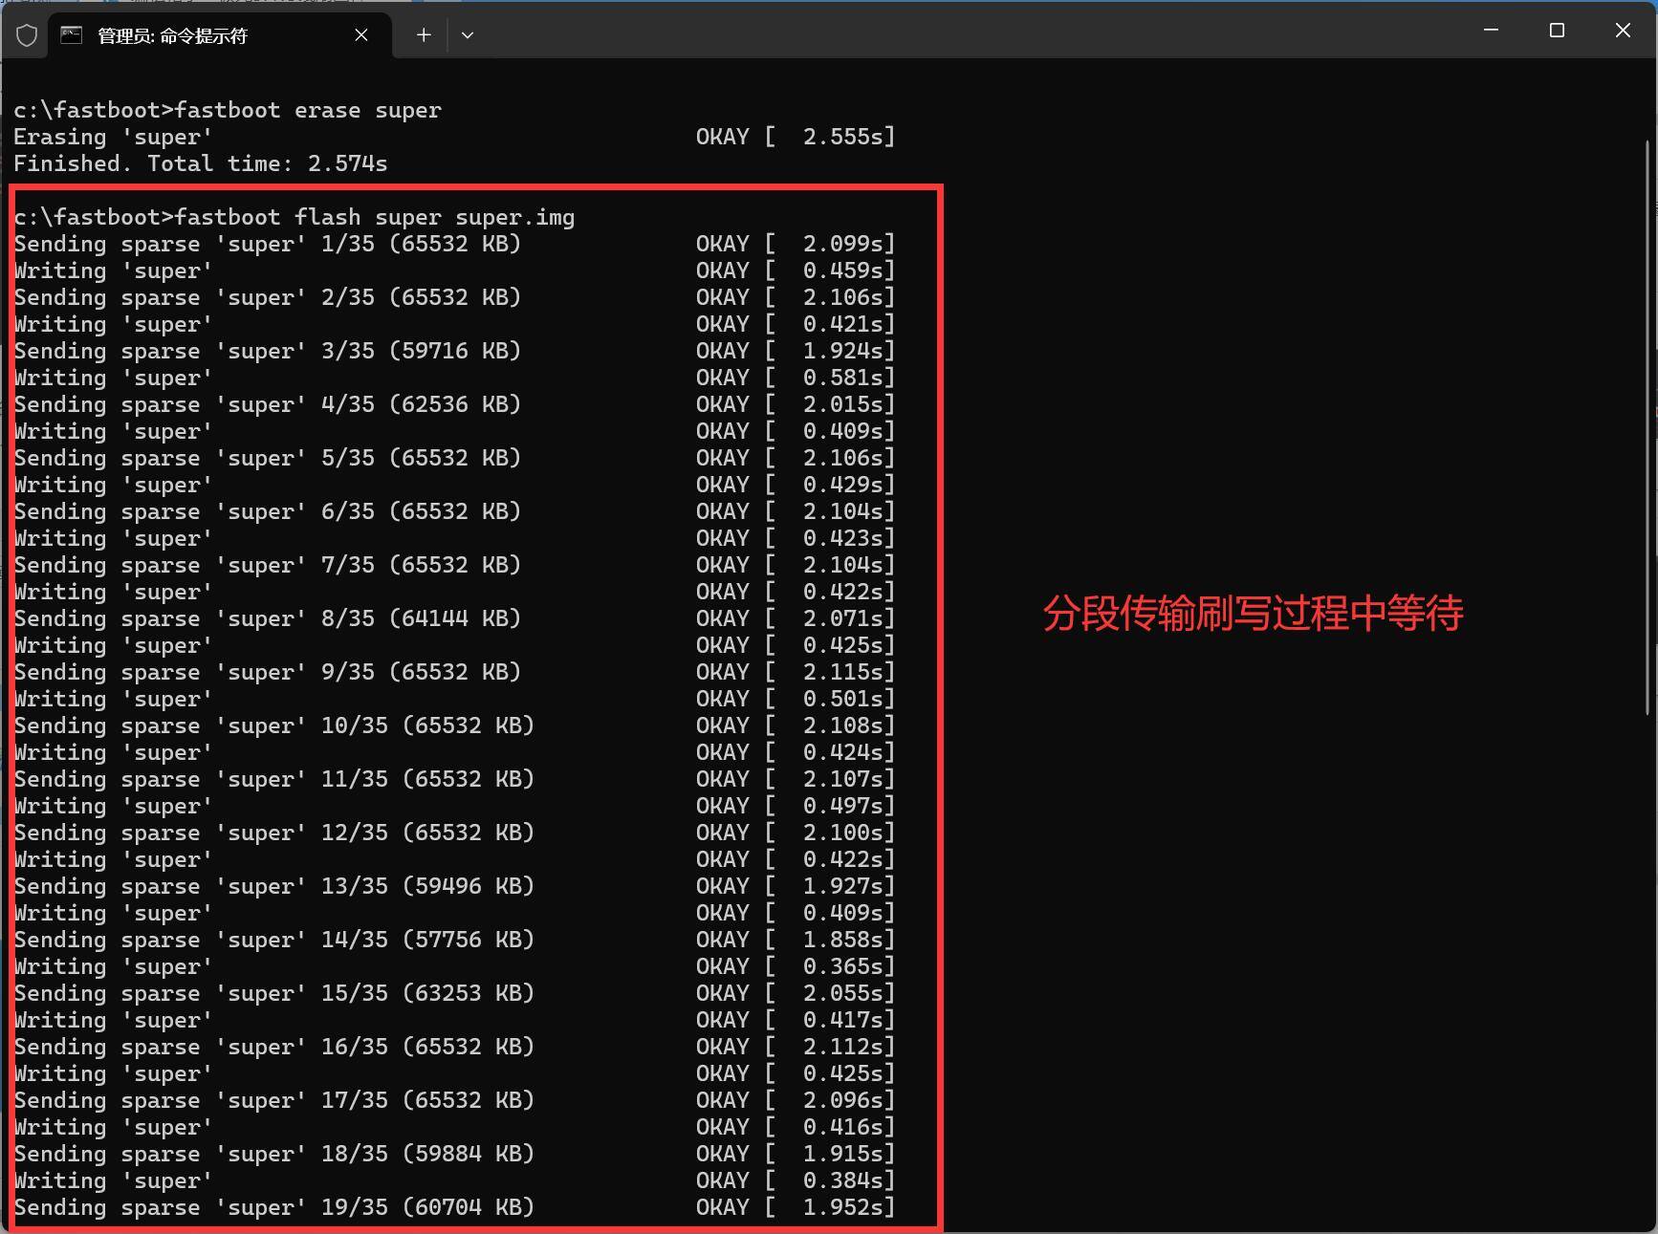Click the 'Sending sparse 10/35' line

pyautogui.click(x=274, y=725)
